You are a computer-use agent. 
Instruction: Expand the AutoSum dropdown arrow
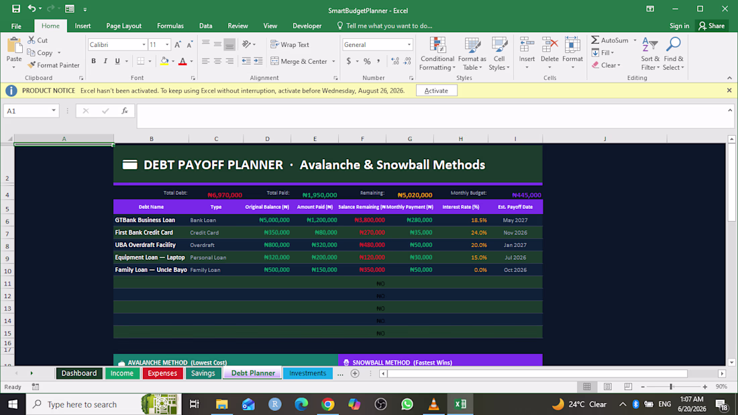tap(635, 40)
